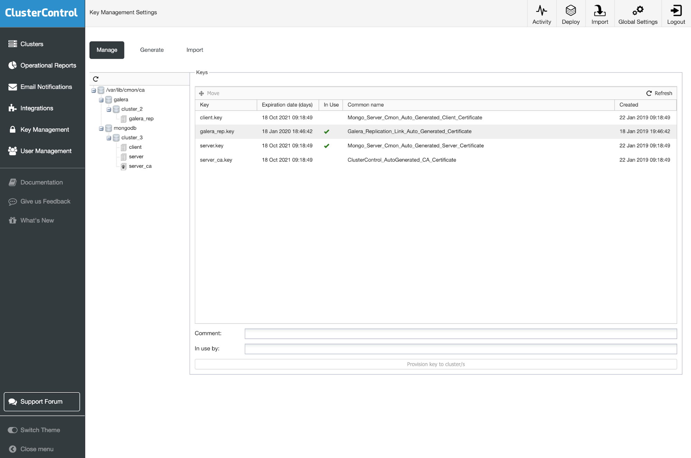Click the Support Forum speech bubbles icon
The width and height of the screenshot is (691, 458).
(12, 401)
